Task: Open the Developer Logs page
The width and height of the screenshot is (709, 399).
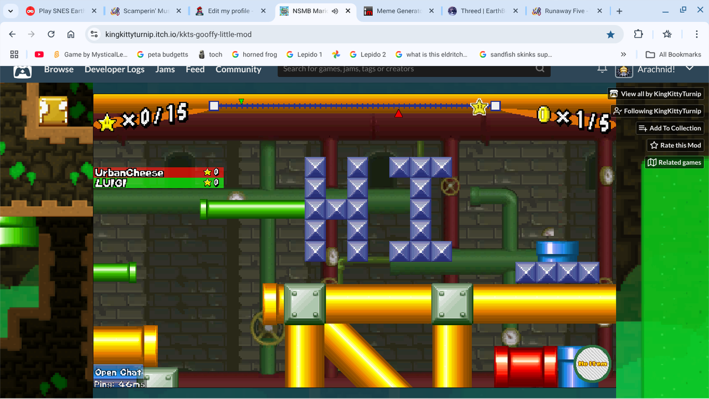Action: (114, 69)
